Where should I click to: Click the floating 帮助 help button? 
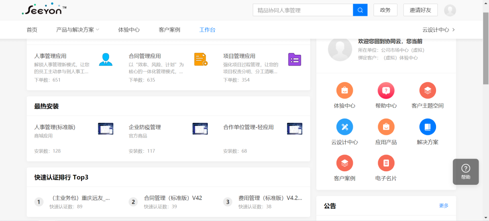click(465, 172)
